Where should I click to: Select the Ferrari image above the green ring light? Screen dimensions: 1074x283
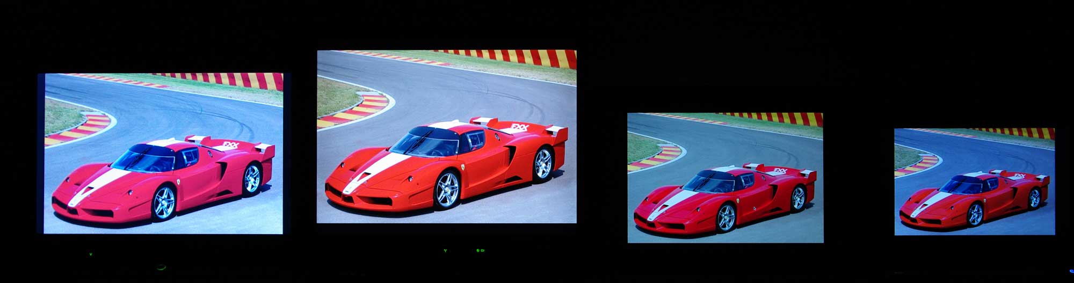[x=163, y=154]
